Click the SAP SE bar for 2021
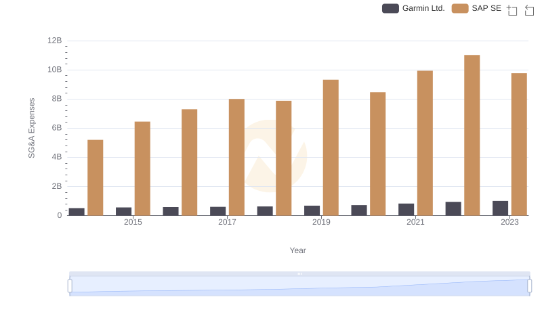The width and height of the screenshot is (542, 312). point(425,143)
